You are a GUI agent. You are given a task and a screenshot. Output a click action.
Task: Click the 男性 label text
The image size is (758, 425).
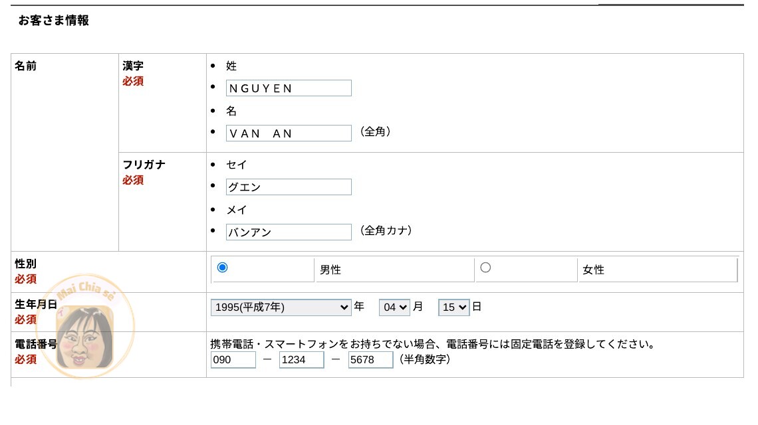(x=330, y=270)
